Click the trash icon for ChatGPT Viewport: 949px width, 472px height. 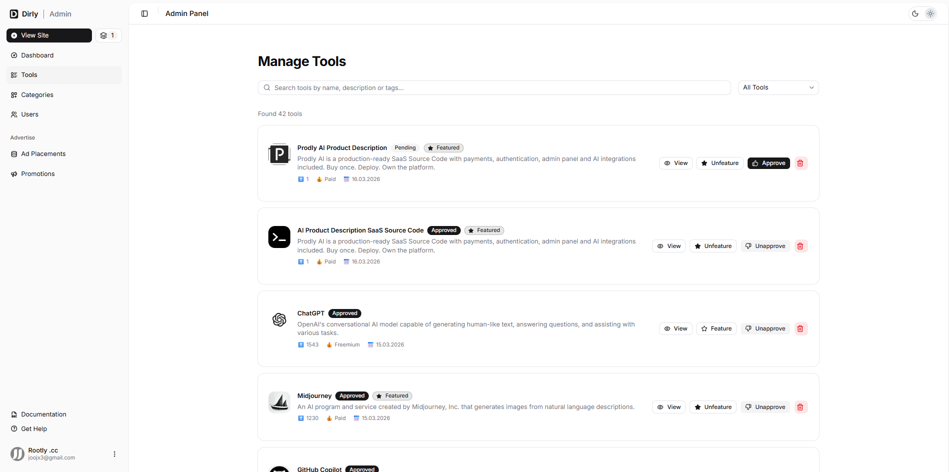click(x=800, y=328)
